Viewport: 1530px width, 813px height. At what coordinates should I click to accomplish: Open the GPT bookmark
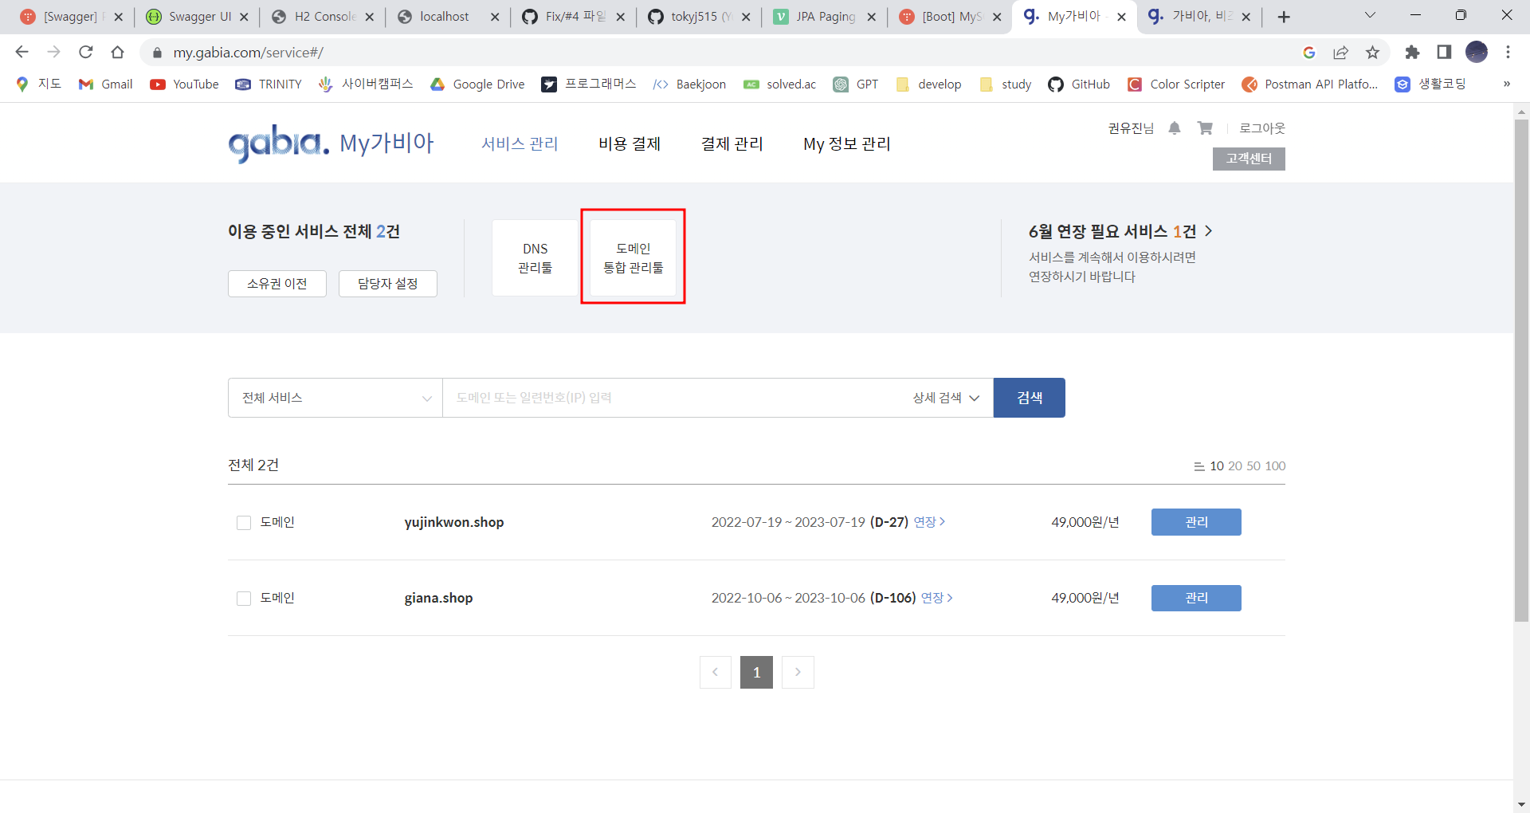[856, 84]
